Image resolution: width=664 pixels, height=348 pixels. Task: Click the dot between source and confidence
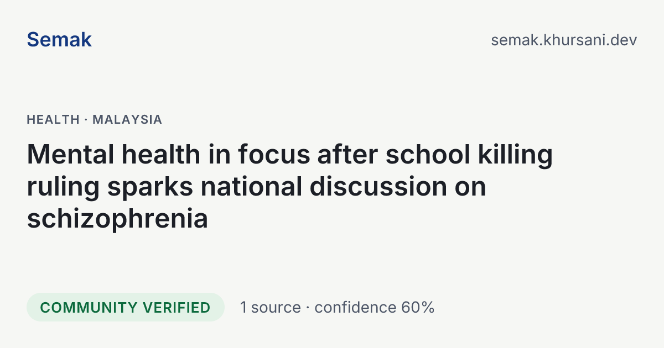coord(308,307)
